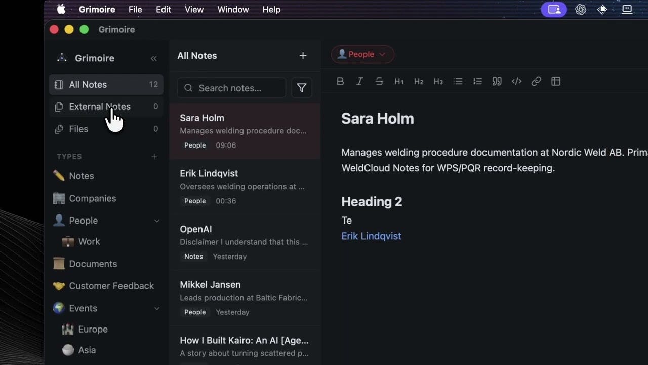Open the Grimoire app menu
Screen dimensions: 648x365
point(97,9)
